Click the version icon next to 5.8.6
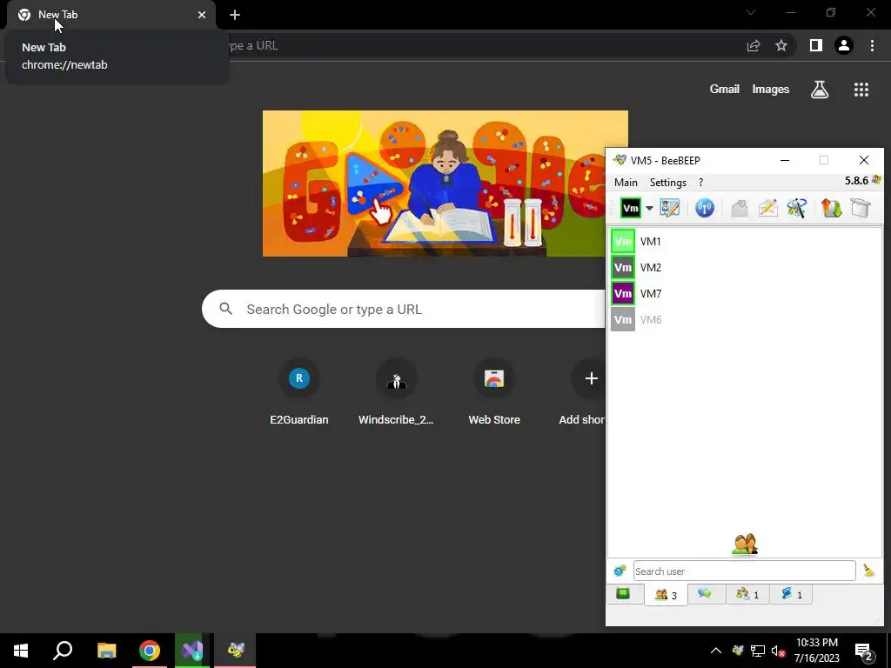891x668 pixels. click(876, 181)
